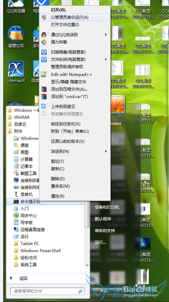Click WinRAR icon beside 添加到 "cmd.rar"(T)
This screenshot has height=302, width=169.
click(44, 97)
